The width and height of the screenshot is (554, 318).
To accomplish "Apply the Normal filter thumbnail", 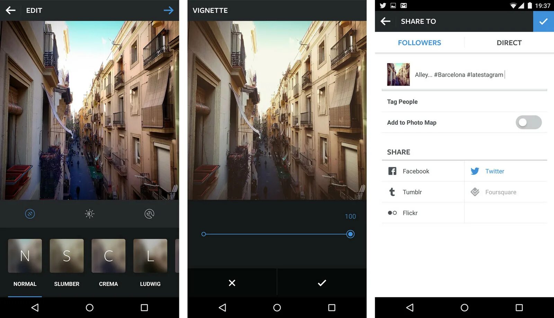I will pyautogui.click(x=25, y=256).
